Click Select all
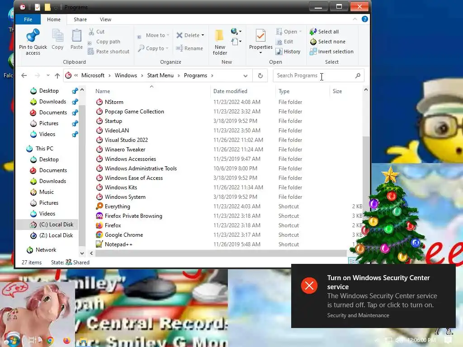Viewport: 463px width, 347px height. [324, 32]
